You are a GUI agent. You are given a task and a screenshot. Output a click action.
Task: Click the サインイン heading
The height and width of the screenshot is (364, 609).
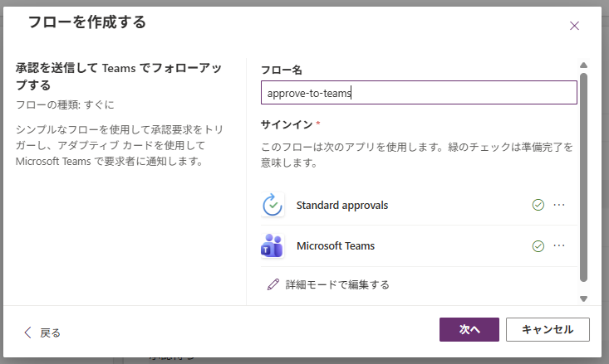coord(287,124)
